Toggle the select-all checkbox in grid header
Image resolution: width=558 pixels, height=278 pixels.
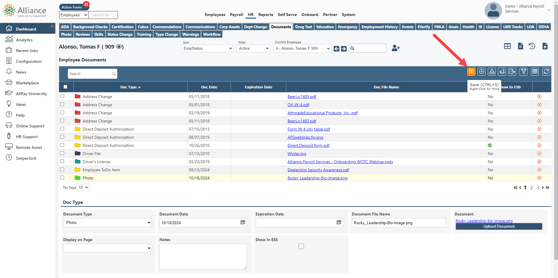[65, 87]
